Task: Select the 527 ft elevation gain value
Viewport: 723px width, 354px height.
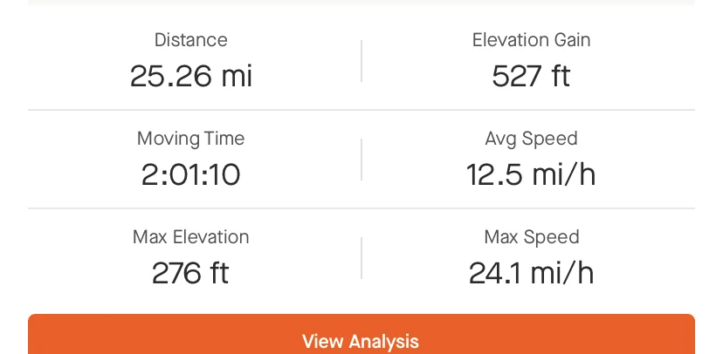Action: [531, 76]
